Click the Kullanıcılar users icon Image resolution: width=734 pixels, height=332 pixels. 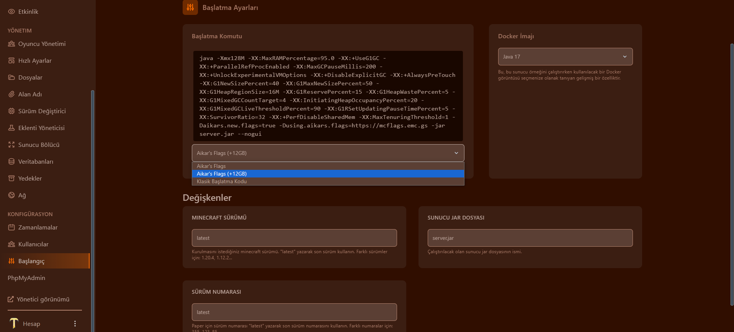[11, 244]
